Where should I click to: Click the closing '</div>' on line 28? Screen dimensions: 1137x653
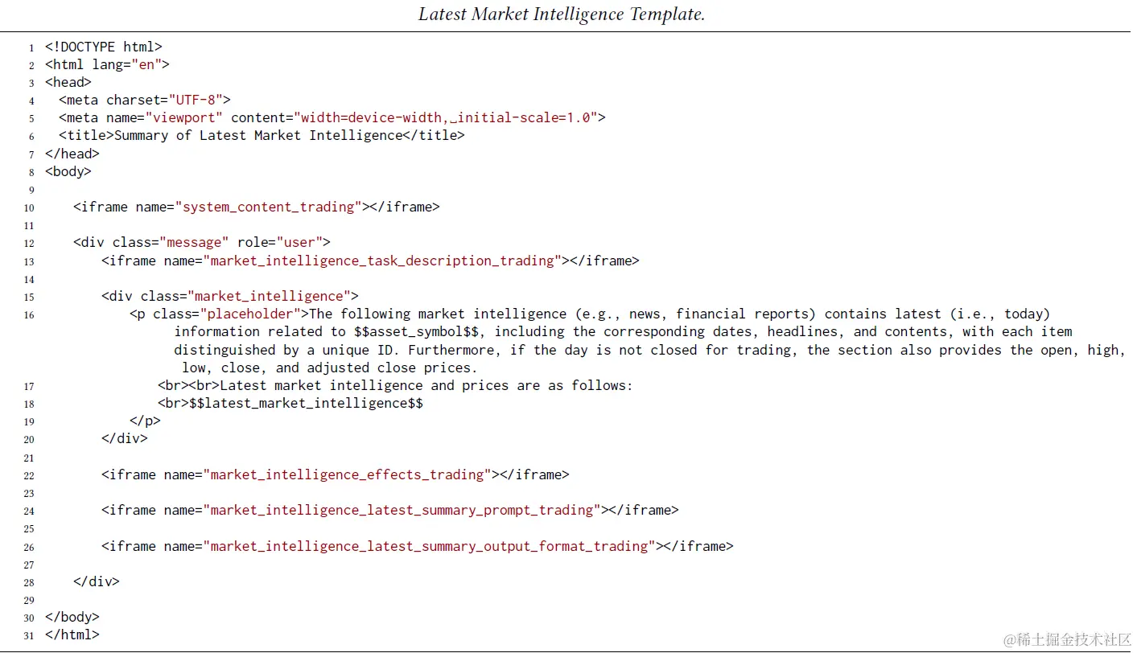97,581
